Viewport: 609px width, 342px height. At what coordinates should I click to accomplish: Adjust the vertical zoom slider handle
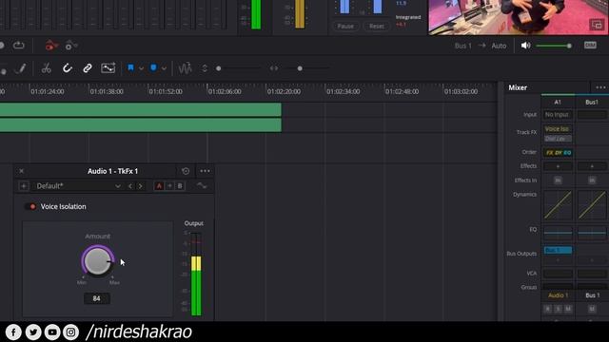tap(219, 68)
